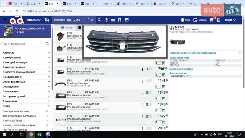Click the magnifier icon next to VIN field
This screenshot has height=138, width=245.
99,20
